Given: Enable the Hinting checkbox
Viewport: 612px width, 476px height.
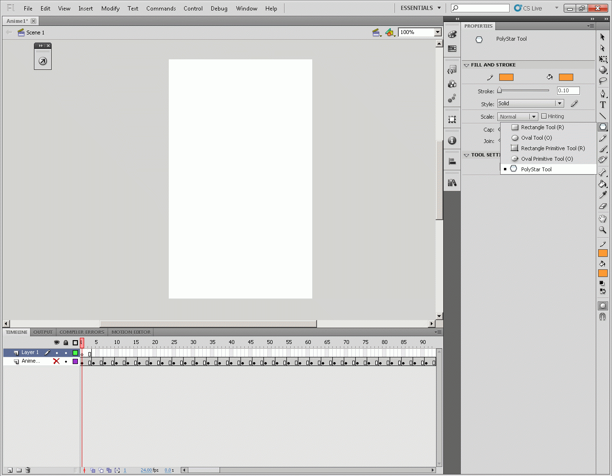Looking at the screenshot, I should pyautogui.click(x=544, y=116).
